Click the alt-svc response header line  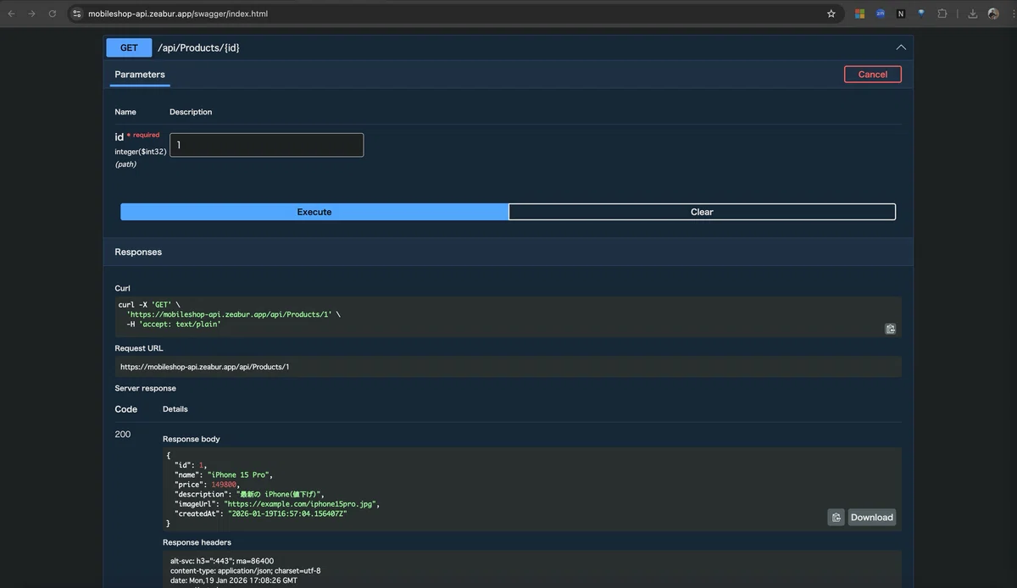coord(222,561)
